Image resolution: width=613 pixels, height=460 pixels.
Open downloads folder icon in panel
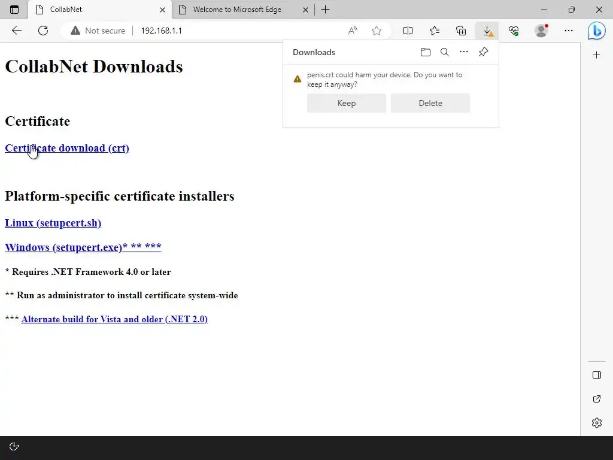click(426, 52)
